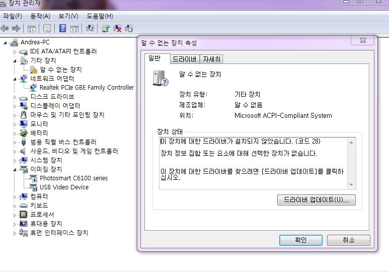The image size is (389, 272).
Task: Click the blue Help question-mark icon
Action: (x=62, y=28)
